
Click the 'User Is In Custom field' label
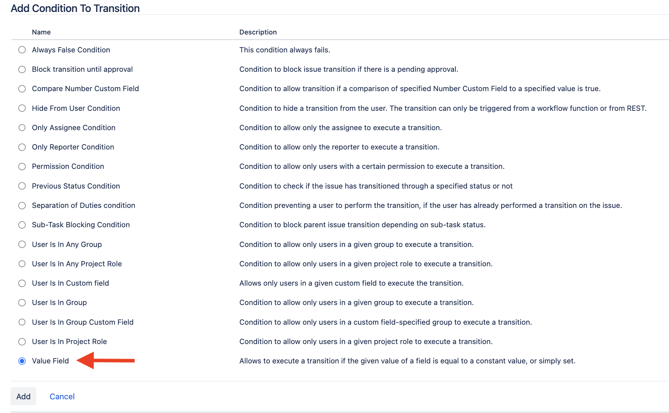(70, 283)
